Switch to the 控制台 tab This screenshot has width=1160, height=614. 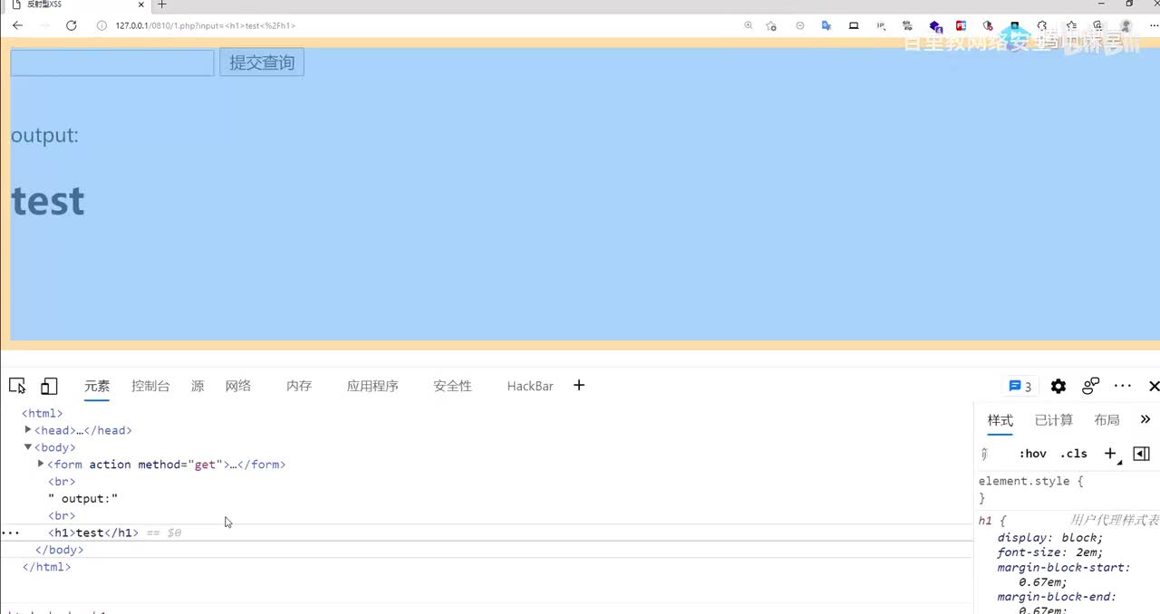pyautogui.click(x=150, y=386)
